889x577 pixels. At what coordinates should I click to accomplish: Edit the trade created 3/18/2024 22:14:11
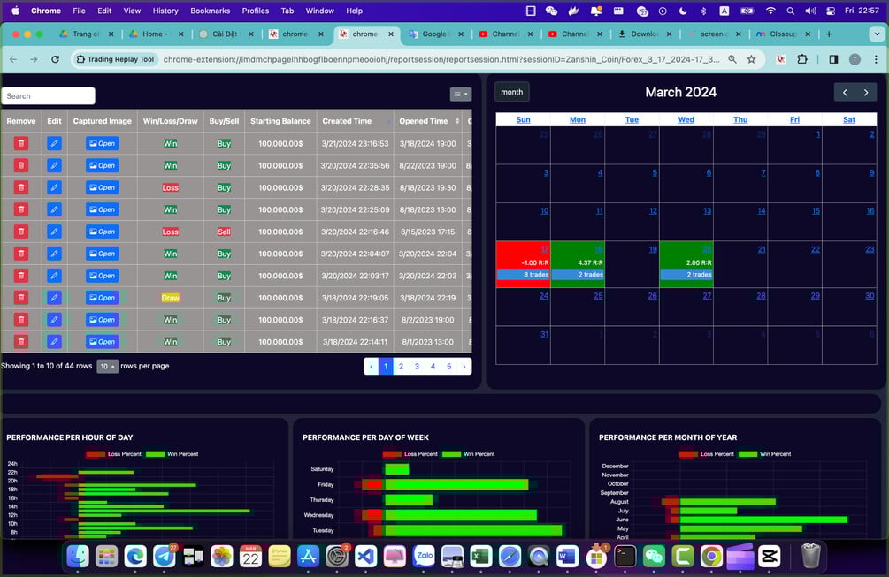[x=55, y=342]
